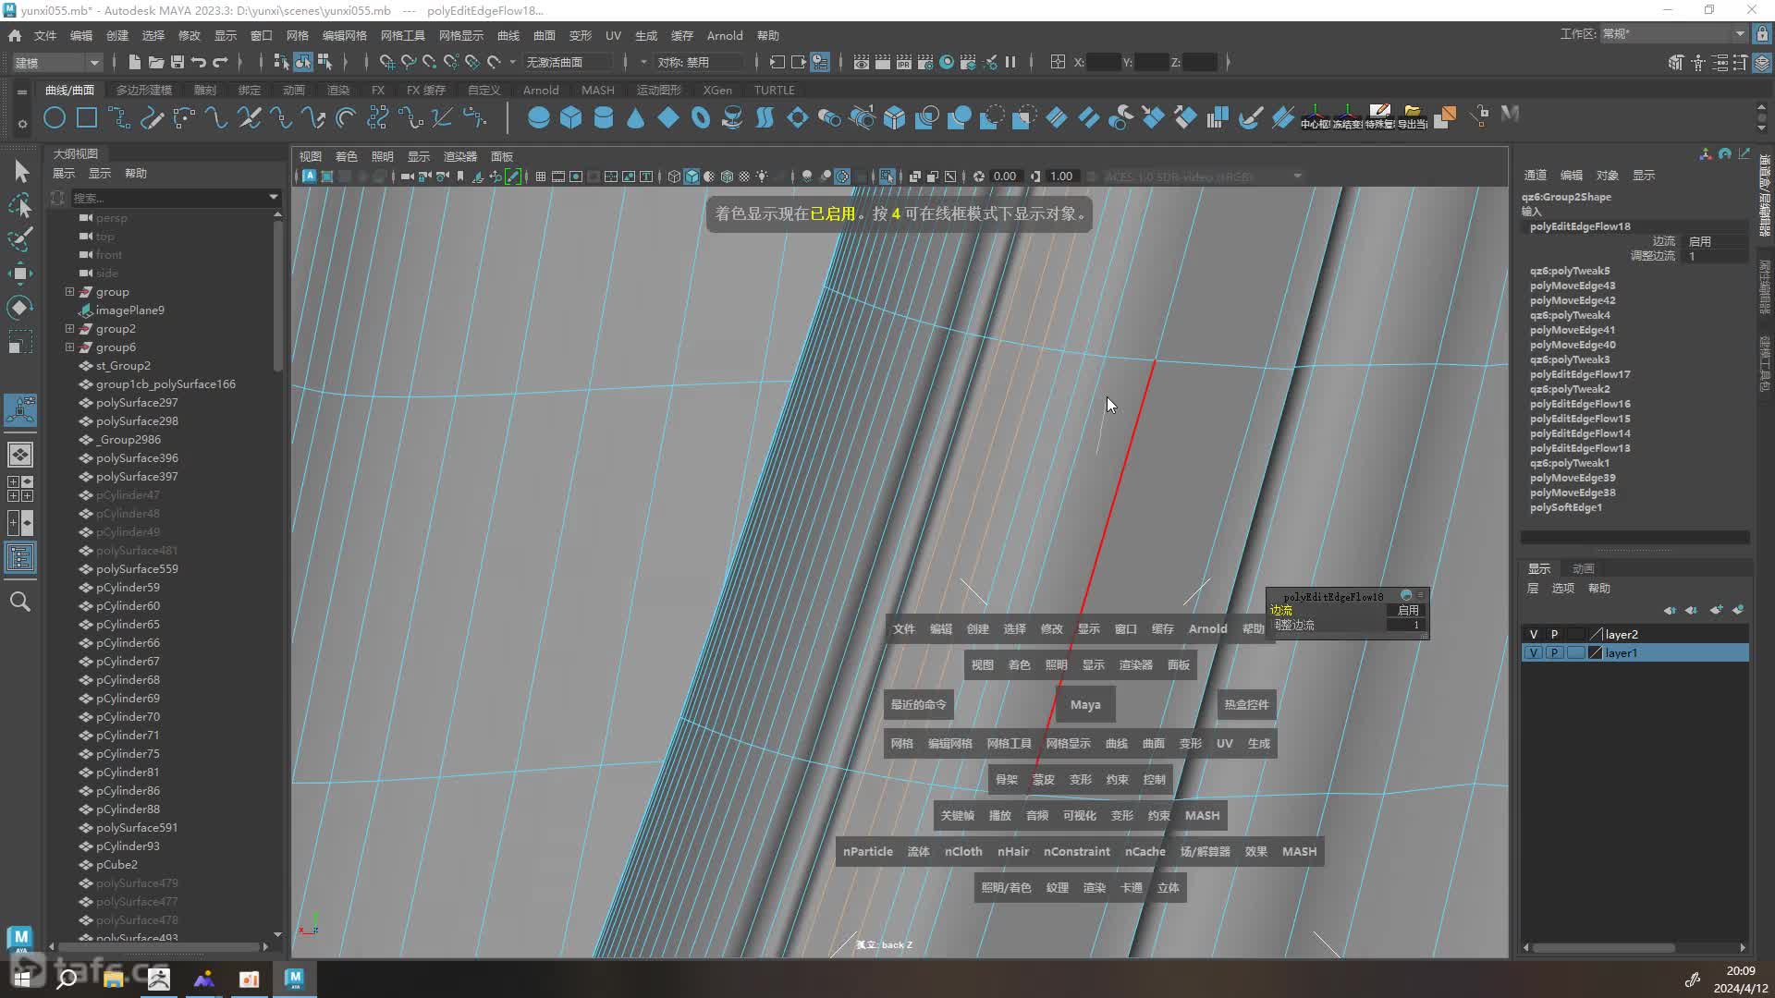This screenshot has width=1775, height=998.
Task: Open the 网格工具 menu in menu bar
Action: coord(403,35)
